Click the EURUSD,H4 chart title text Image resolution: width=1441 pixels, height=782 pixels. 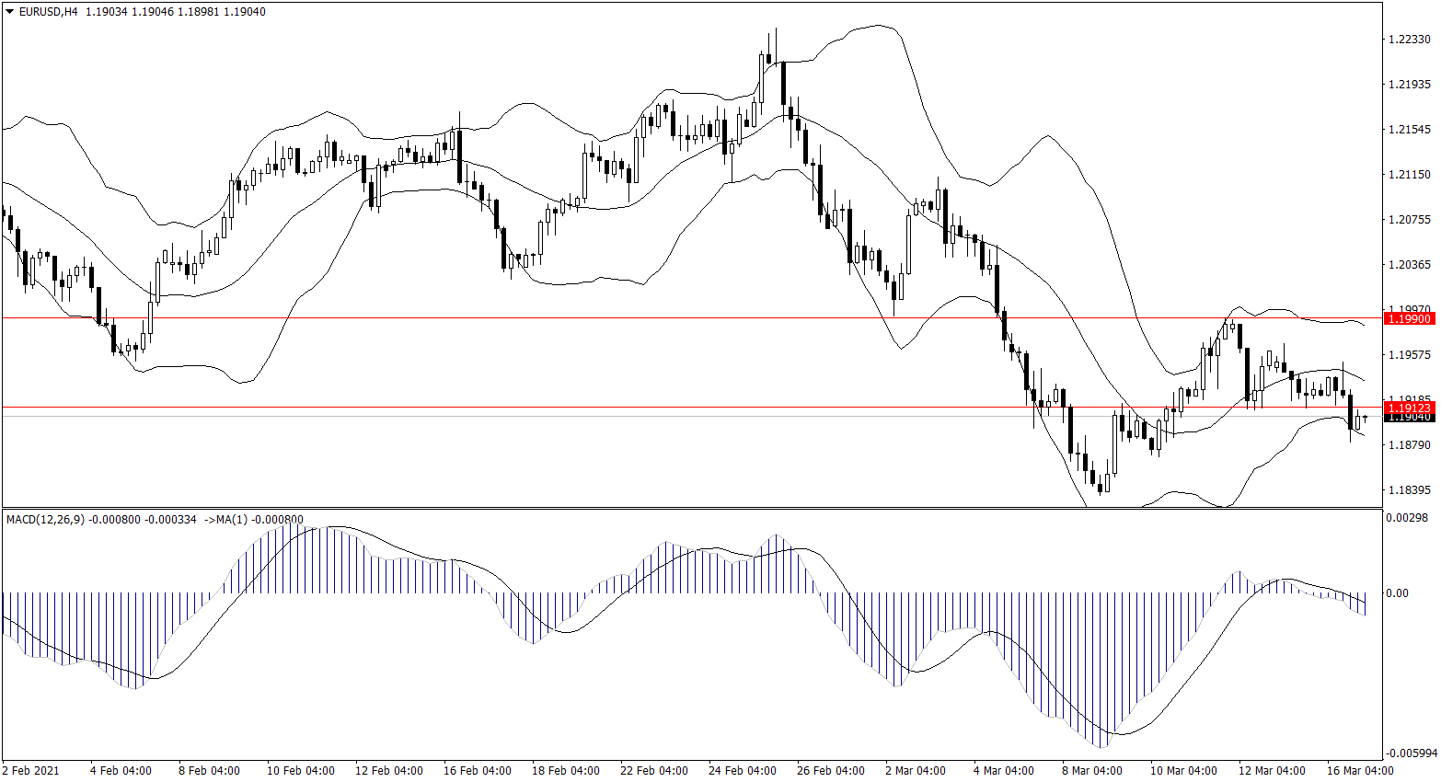click(x=48, y=12)
